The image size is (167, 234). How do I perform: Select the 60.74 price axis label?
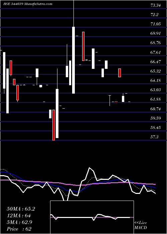tap(156, 109)
